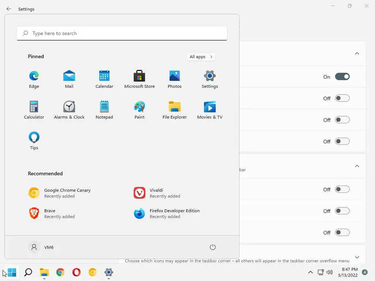Click the Windows Start button on the taskbar
This screenshot has height=281, width=375.
pyautogui.click(x=12, y=272)
